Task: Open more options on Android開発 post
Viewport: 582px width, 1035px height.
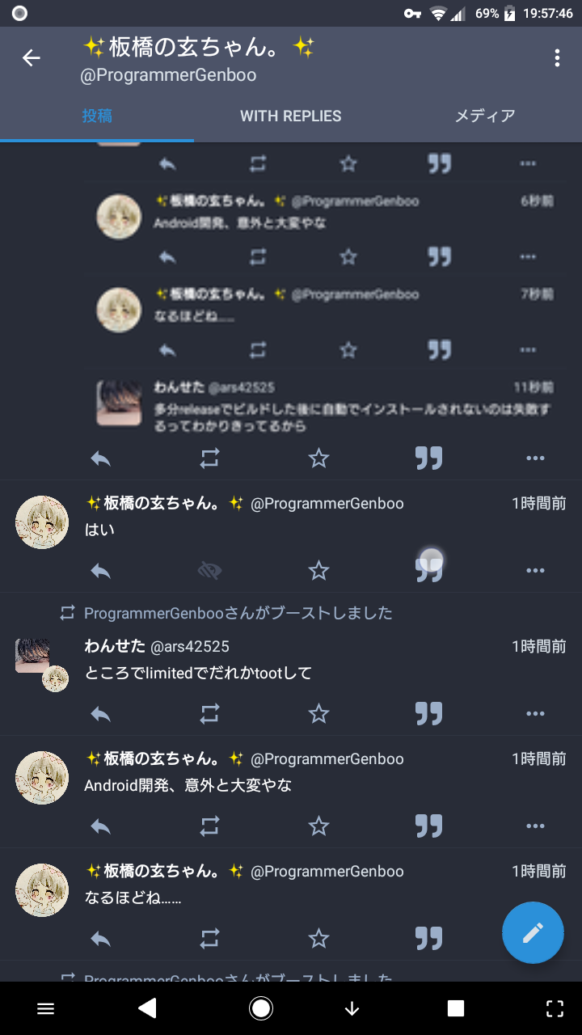Action: pyautogui.click(x=535, y=826)
